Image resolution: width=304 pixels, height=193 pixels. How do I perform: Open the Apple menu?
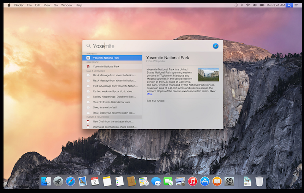[x=9, y=5]
